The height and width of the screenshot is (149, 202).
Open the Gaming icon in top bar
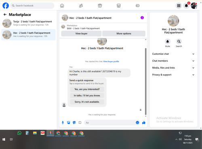pos(137,6)
